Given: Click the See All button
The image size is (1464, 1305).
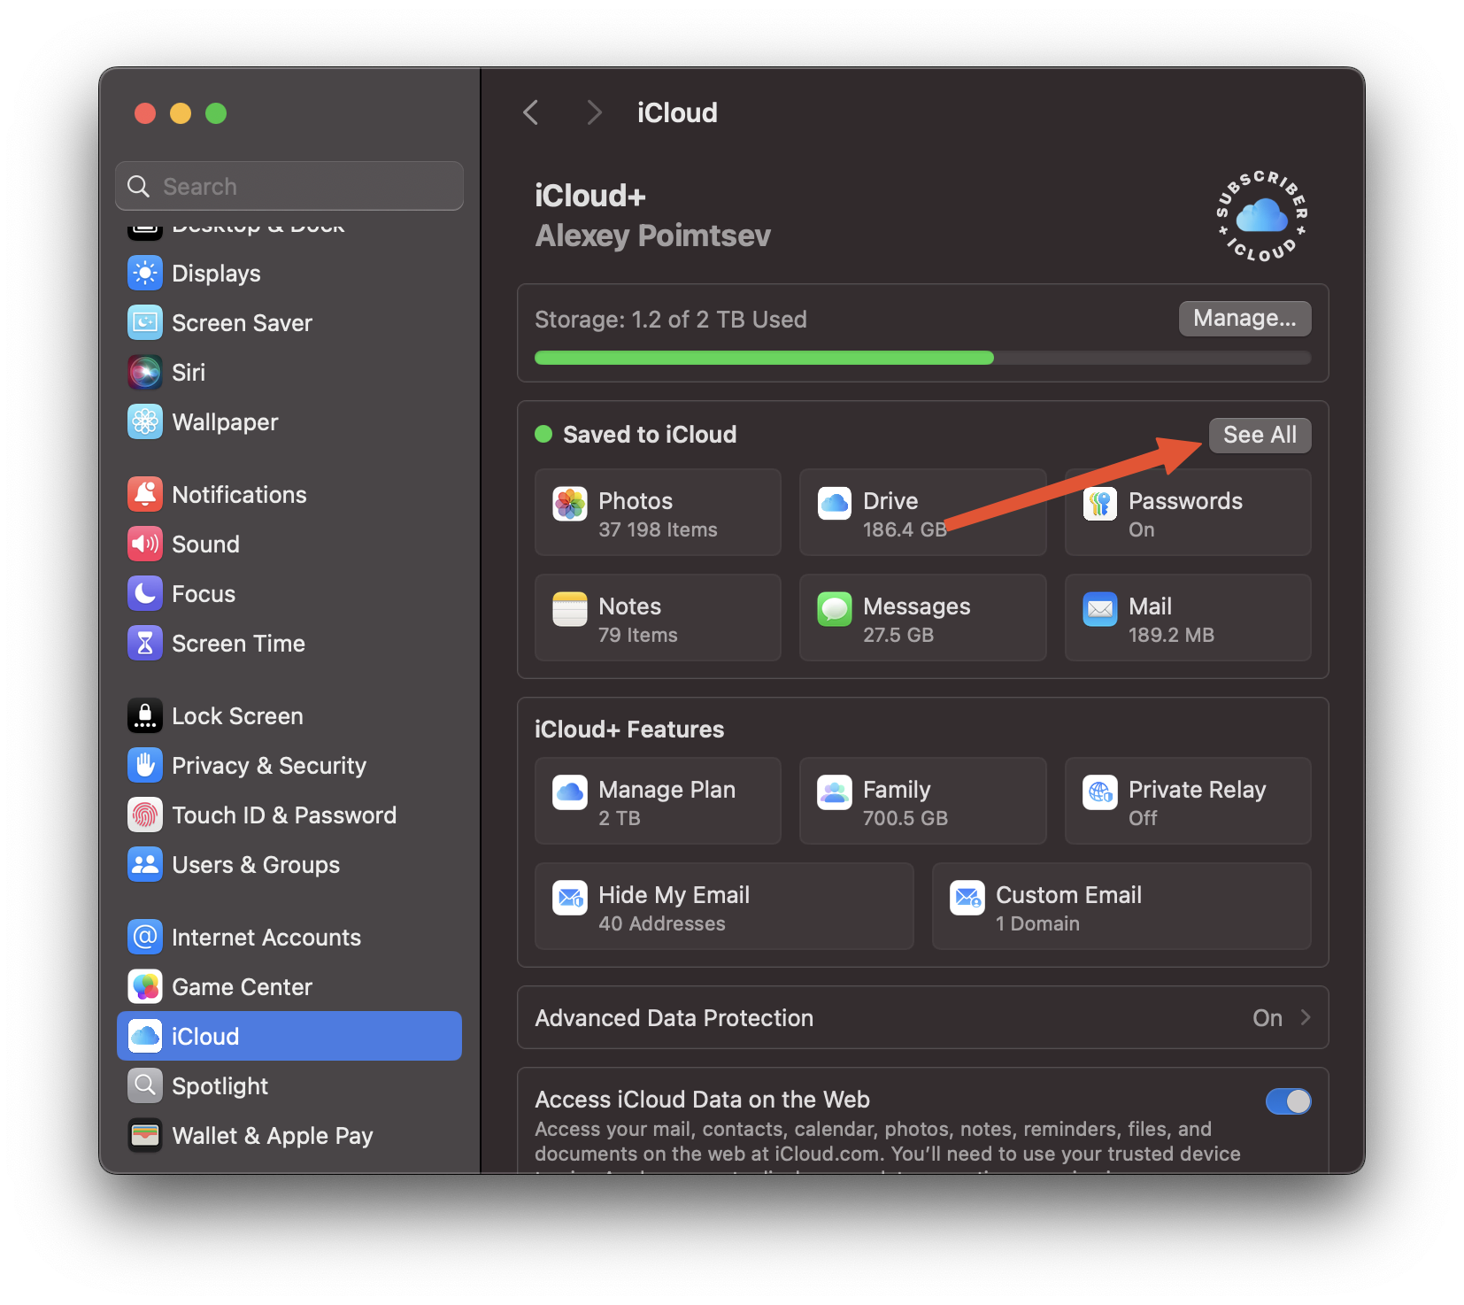Looking at the screenshot, I should (1260, 435).
